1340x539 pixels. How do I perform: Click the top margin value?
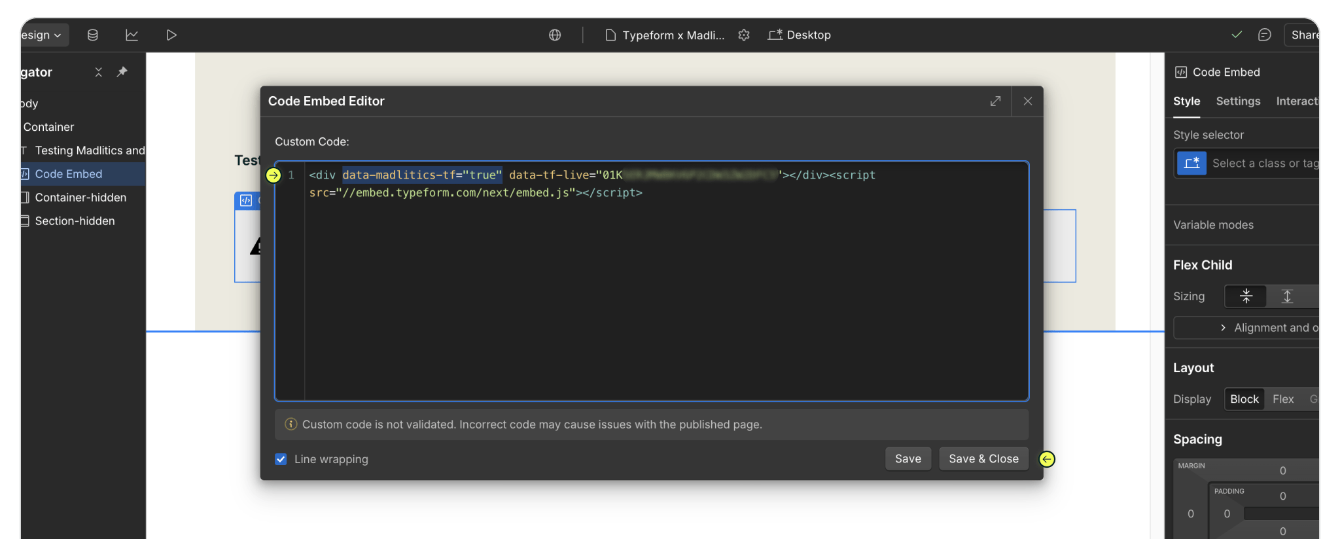[1282, 471]
